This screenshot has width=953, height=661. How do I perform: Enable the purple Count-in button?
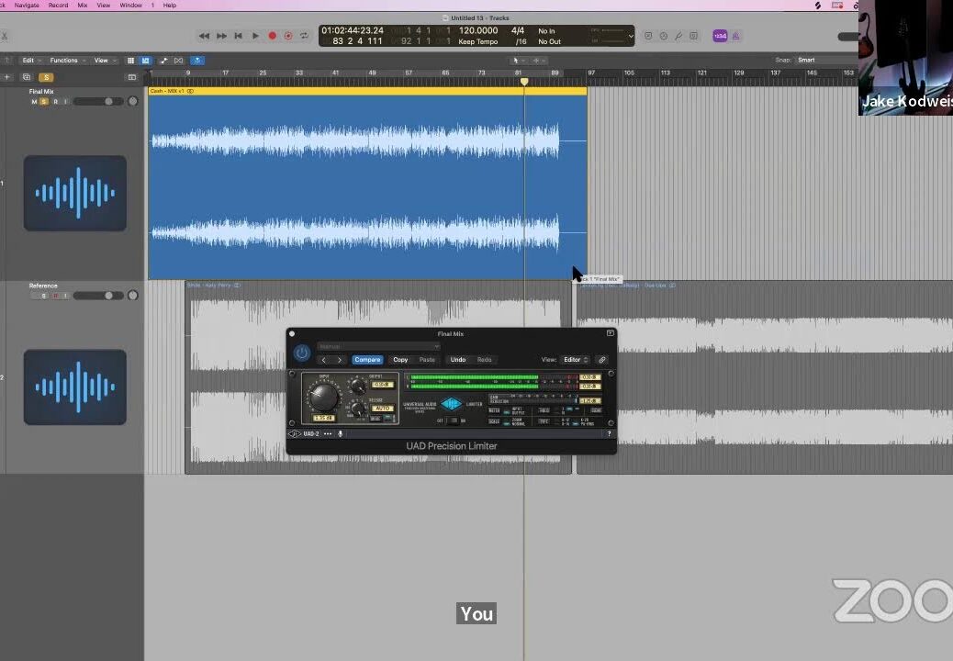pos(720,36)
